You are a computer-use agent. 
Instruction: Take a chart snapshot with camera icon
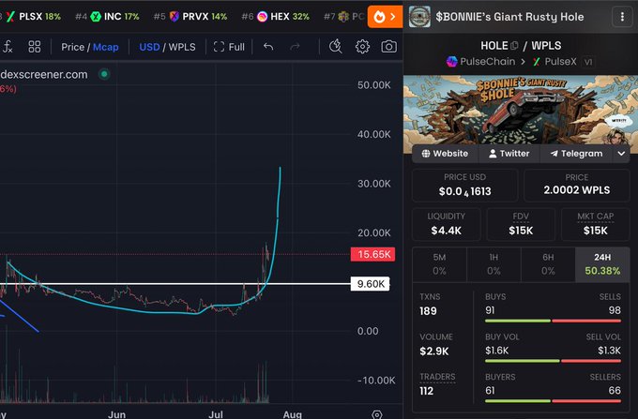pos(389,47)
